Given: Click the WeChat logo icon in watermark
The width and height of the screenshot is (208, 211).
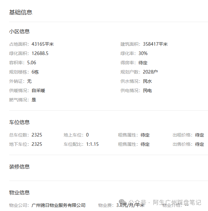Looking at the screenshot, I should point(123,202).
